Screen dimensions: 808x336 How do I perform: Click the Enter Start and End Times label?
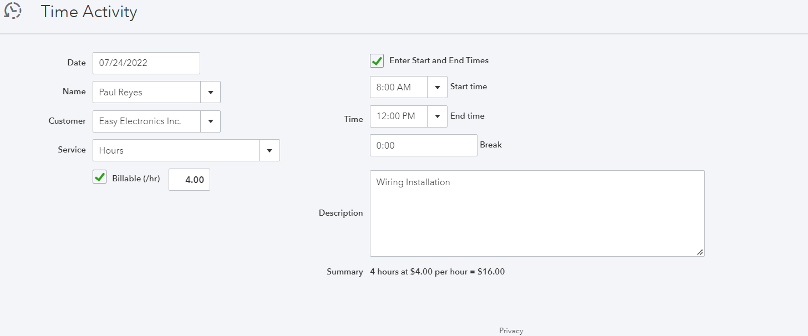click(439, 60)
